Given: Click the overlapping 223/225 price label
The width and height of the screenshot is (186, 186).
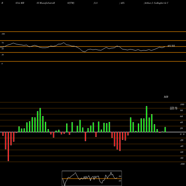Looking at the screenshot, I should (173, 108).
